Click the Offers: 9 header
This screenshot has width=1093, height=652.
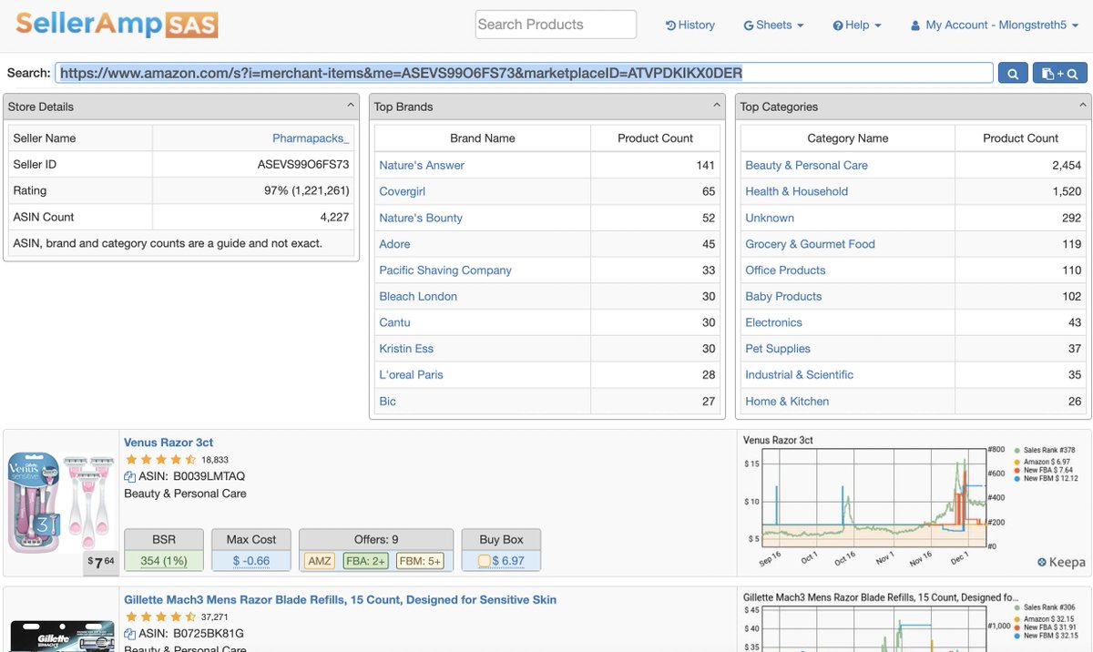(x=376, y=539)
